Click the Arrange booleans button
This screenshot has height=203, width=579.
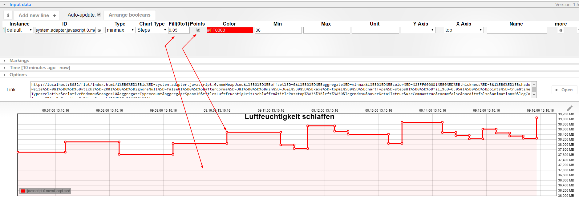129,15
